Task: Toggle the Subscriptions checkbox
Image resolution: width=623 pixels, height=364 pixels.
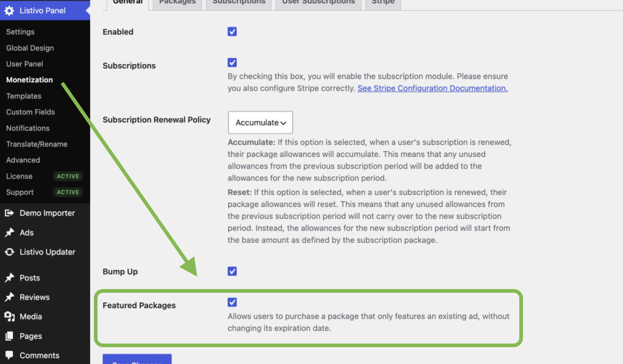Action: coord(232,62)
